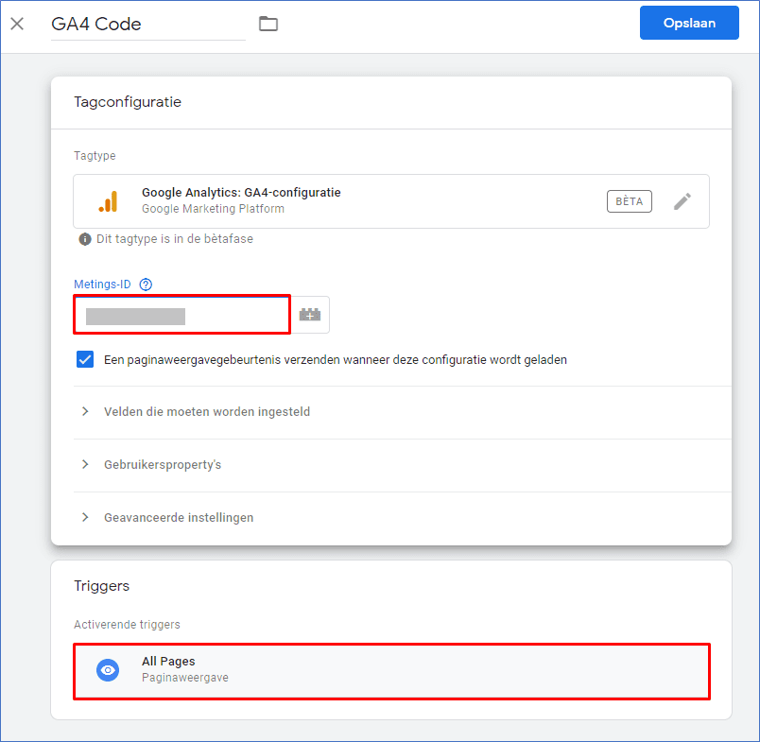The height and width of the screenshot is (742, 760).
Task: Uncheck the paginaweergavegebeurtenis verzenden checkbox
Action: (85, 359)
